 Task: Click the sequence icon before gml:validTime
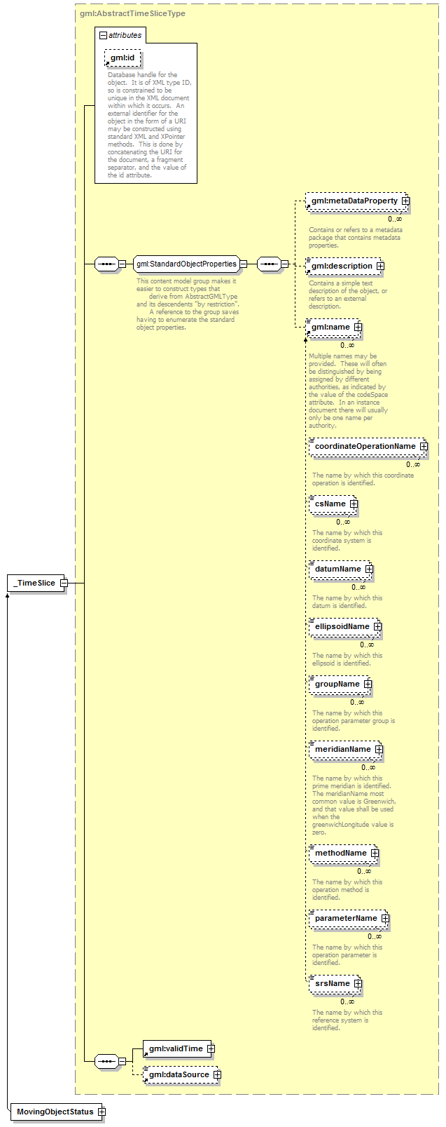click(106, 1062)
